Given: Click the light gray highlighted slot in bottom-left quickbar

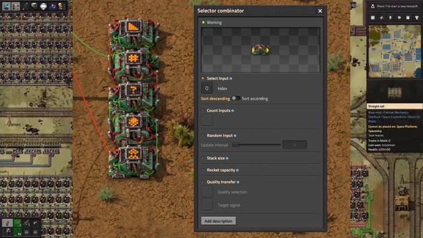Looking at the screenshot, I should 7,223.
